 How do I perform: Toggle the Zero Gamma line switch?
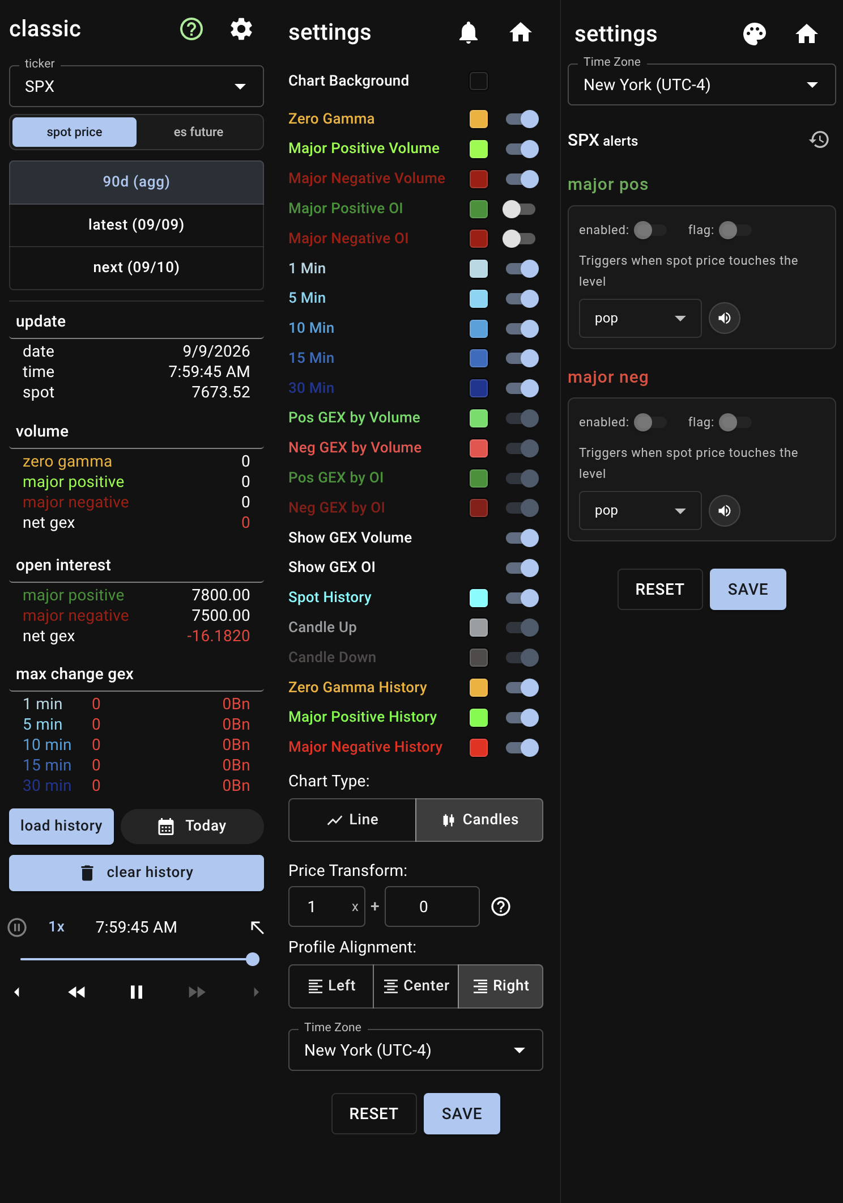pos(522,119)
